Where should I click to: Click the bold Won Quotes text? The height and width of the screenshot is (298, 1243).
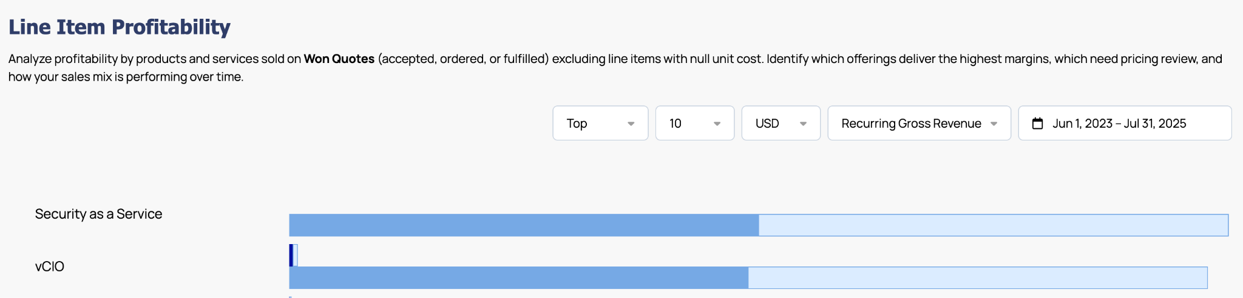(x=339, y=59)
